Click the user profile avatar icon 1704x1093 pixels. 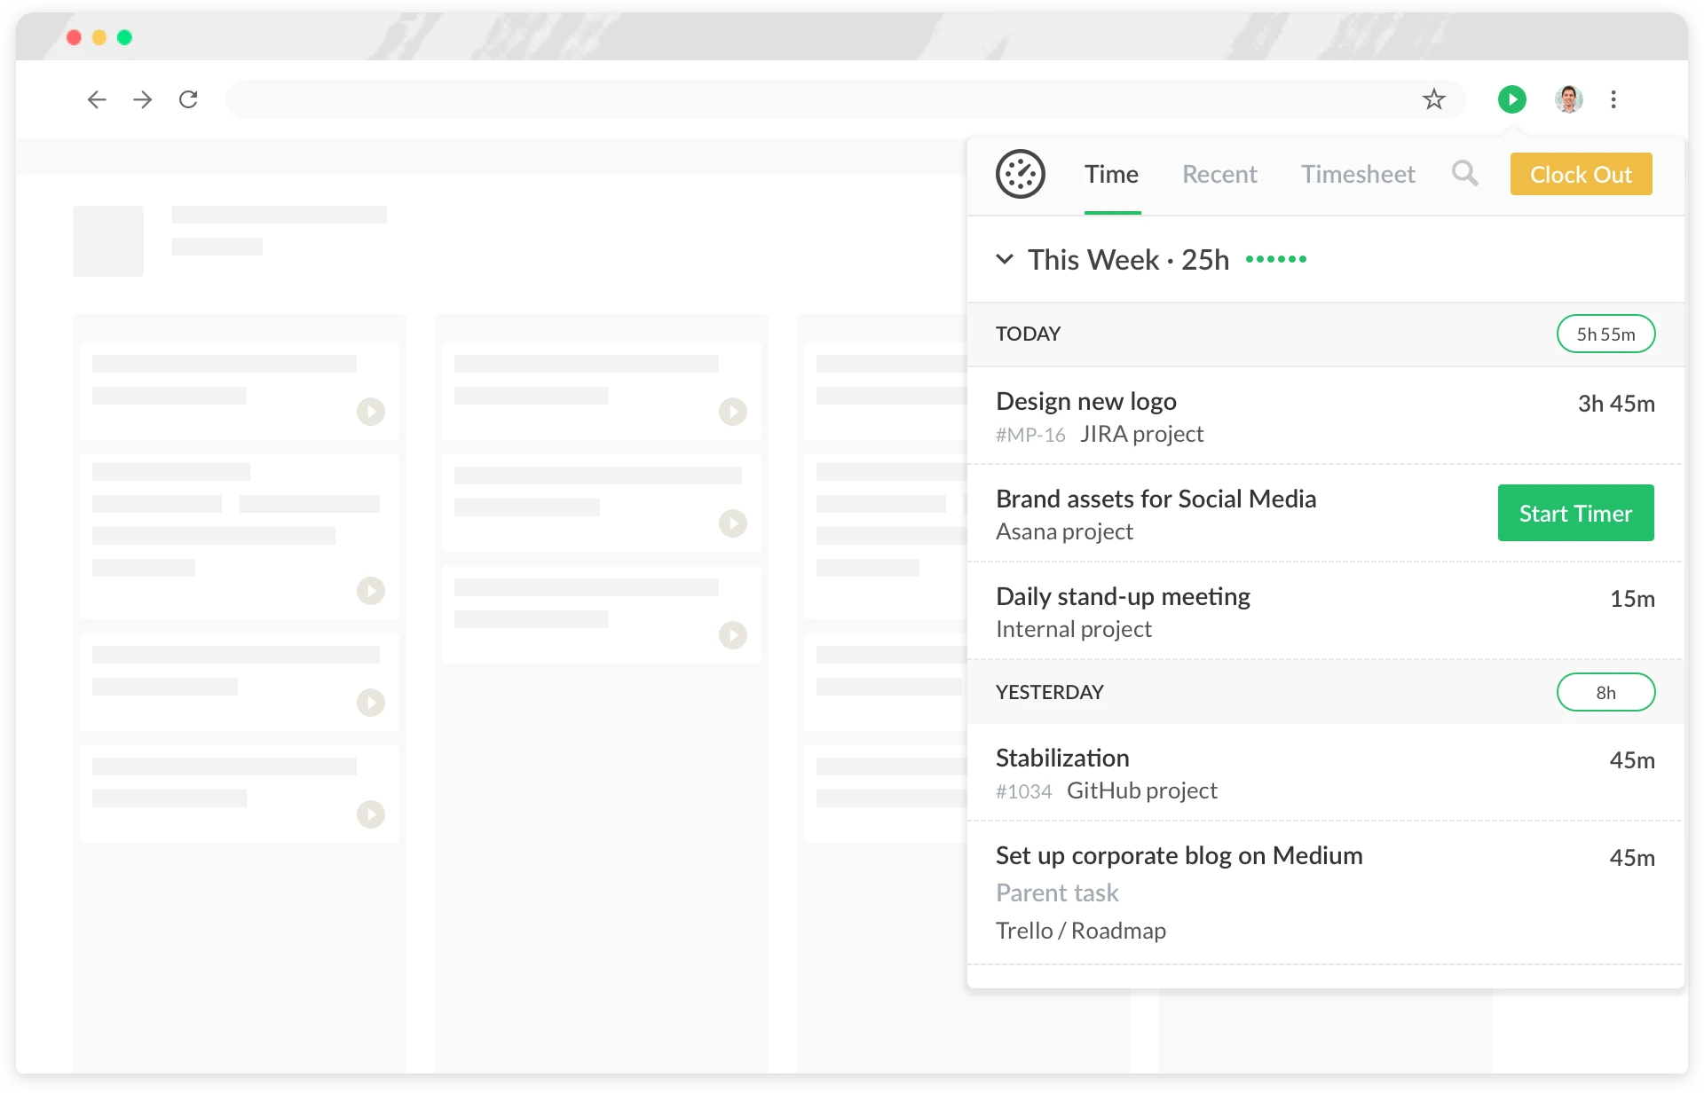(1568, 98)
